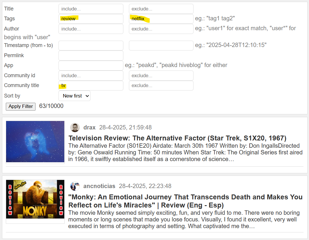Click the 63/10000 result count
This screenshot has width=309, height=240.
point(51,106)
